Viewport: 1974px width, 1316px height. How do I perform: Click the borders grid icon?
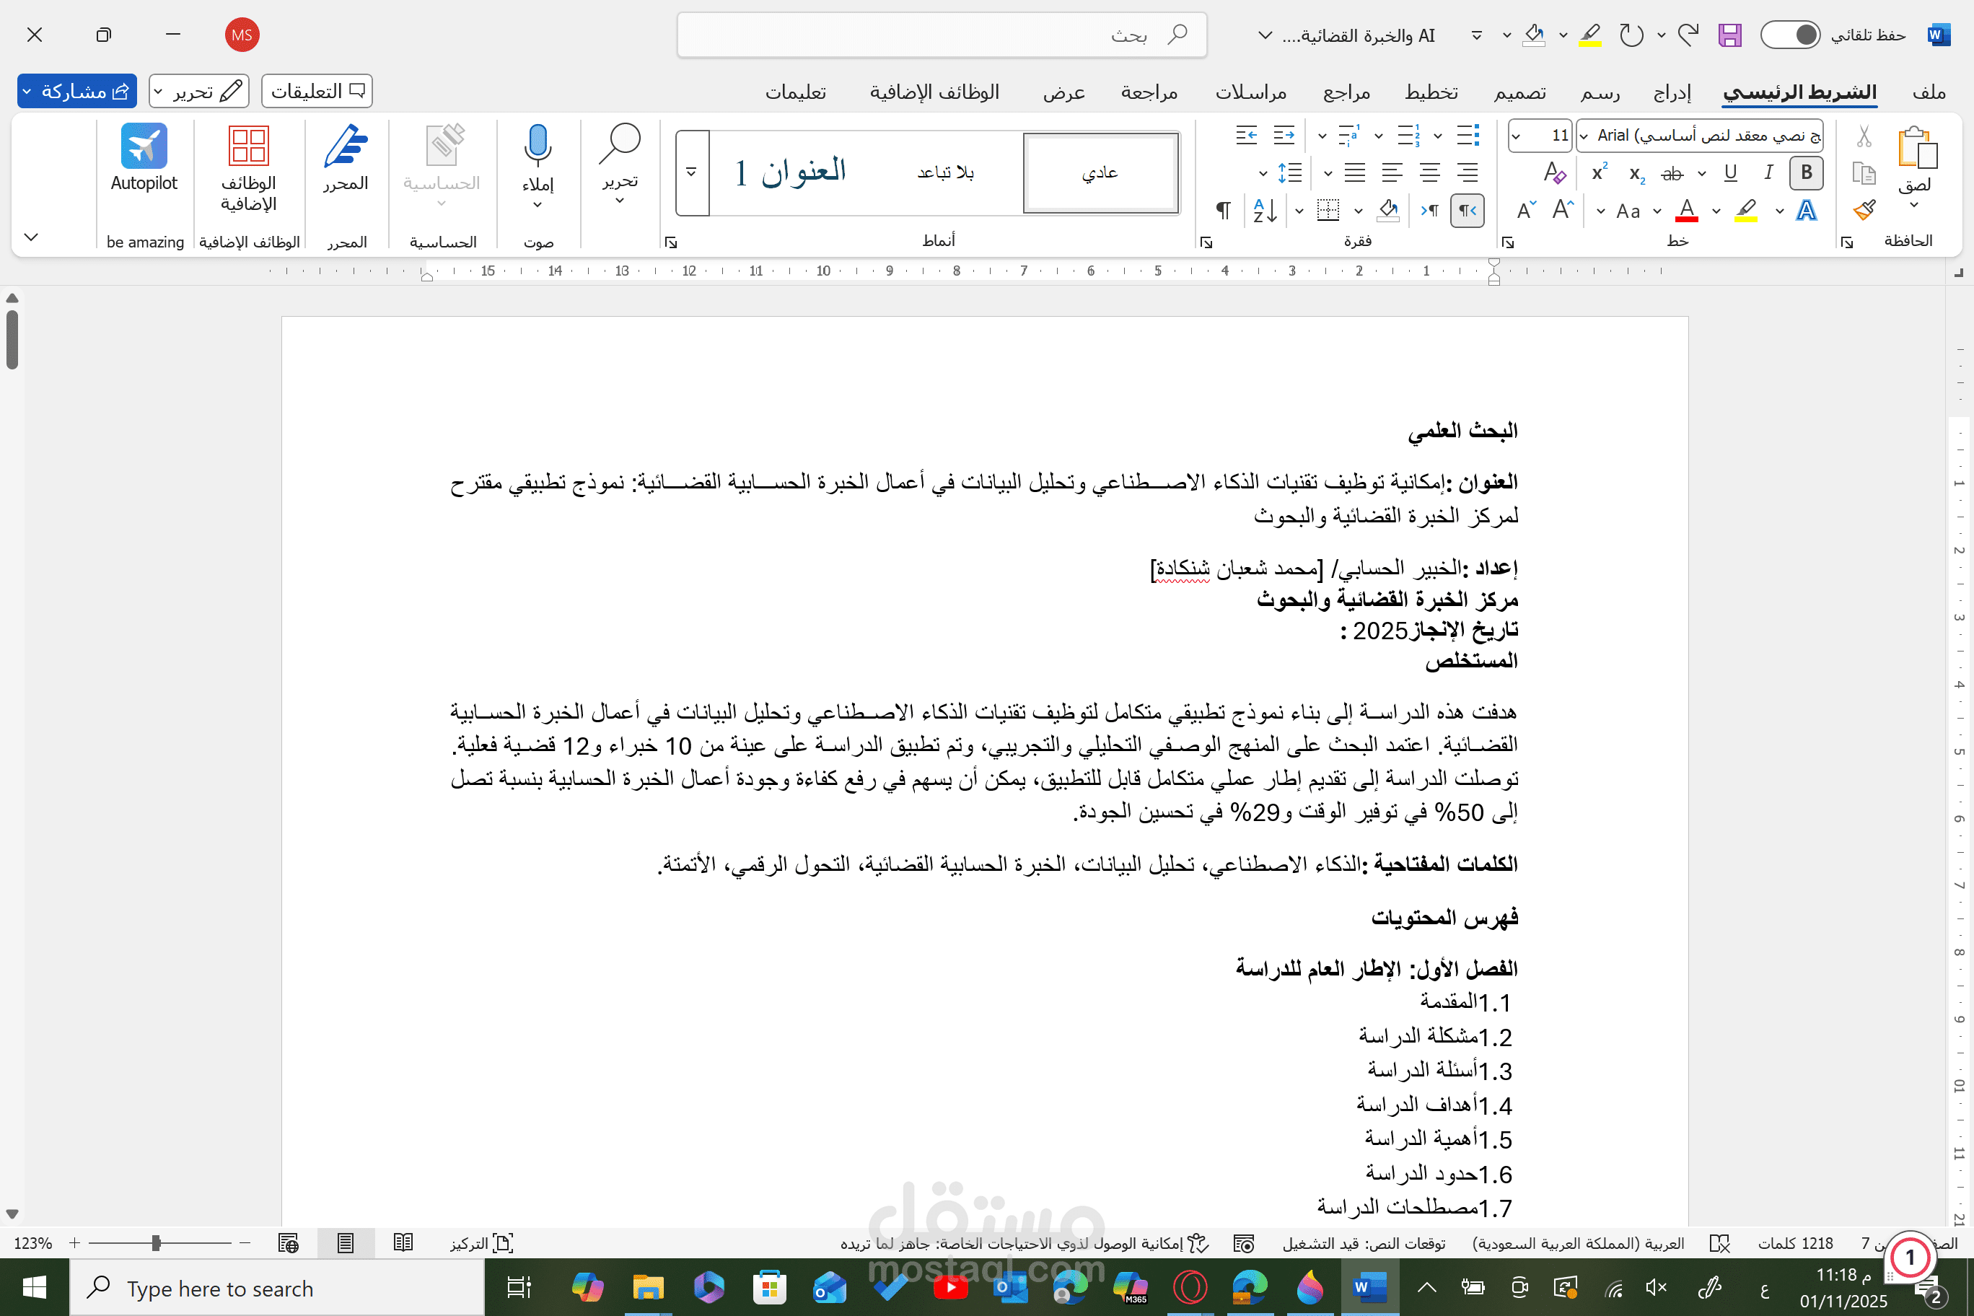point(1328,210)
